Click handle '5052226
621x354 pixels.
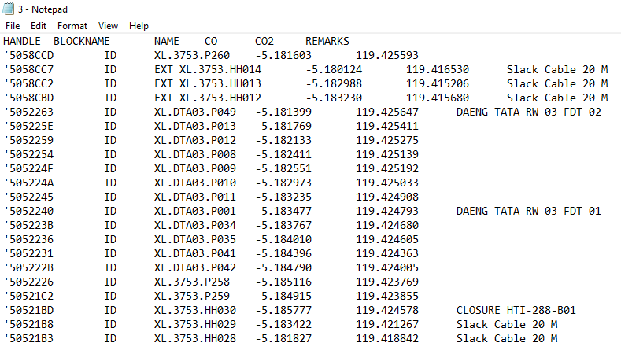(28, 282)
